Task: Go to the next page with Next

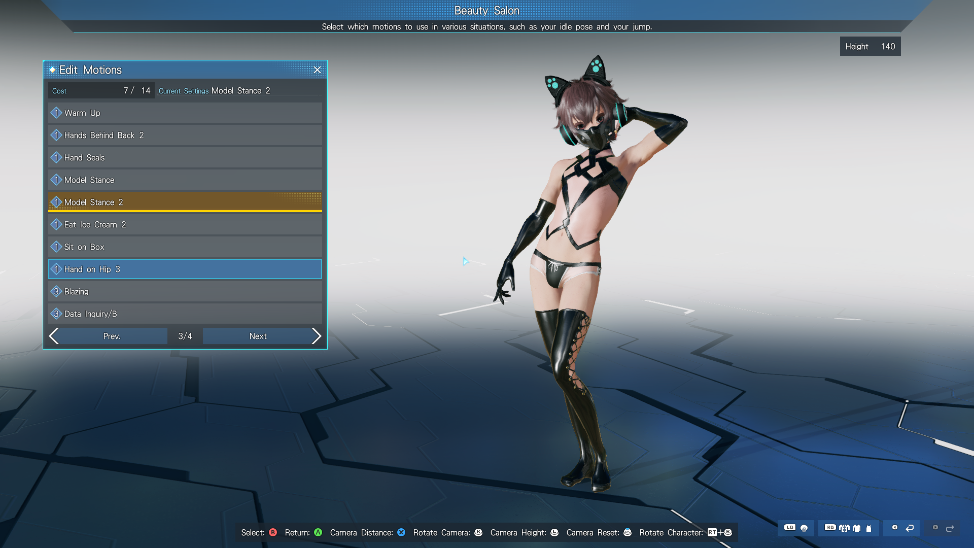Action: click(x=258, y=336)
